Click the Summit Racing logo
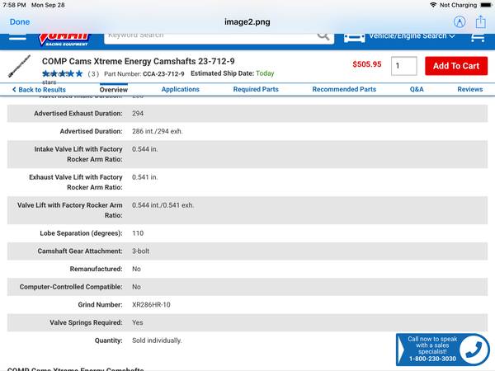 coord(64,40)
